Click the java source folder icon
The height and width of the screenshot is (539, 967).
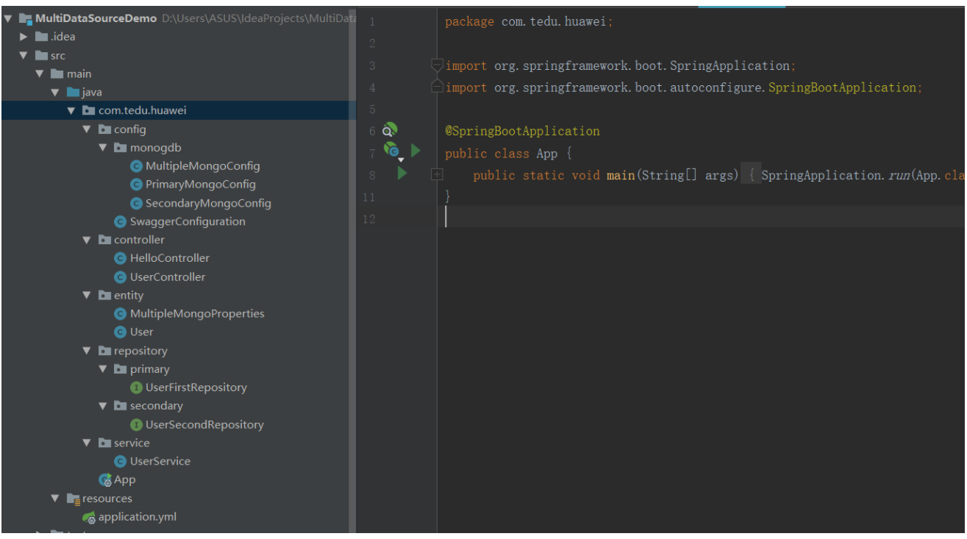click(74, 92)
